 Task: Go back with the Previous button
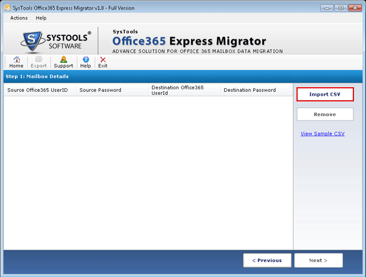(267, 260)
